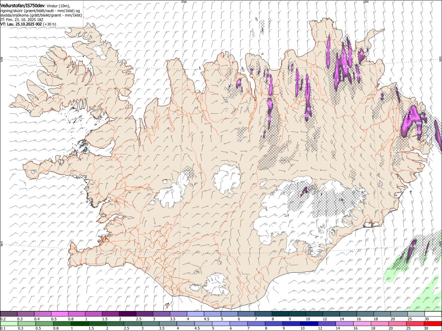Select the light purple 14 rain legend swatch
Image resolution: width=442 pixels, height=331 pixels.
(x=344, y=323)
